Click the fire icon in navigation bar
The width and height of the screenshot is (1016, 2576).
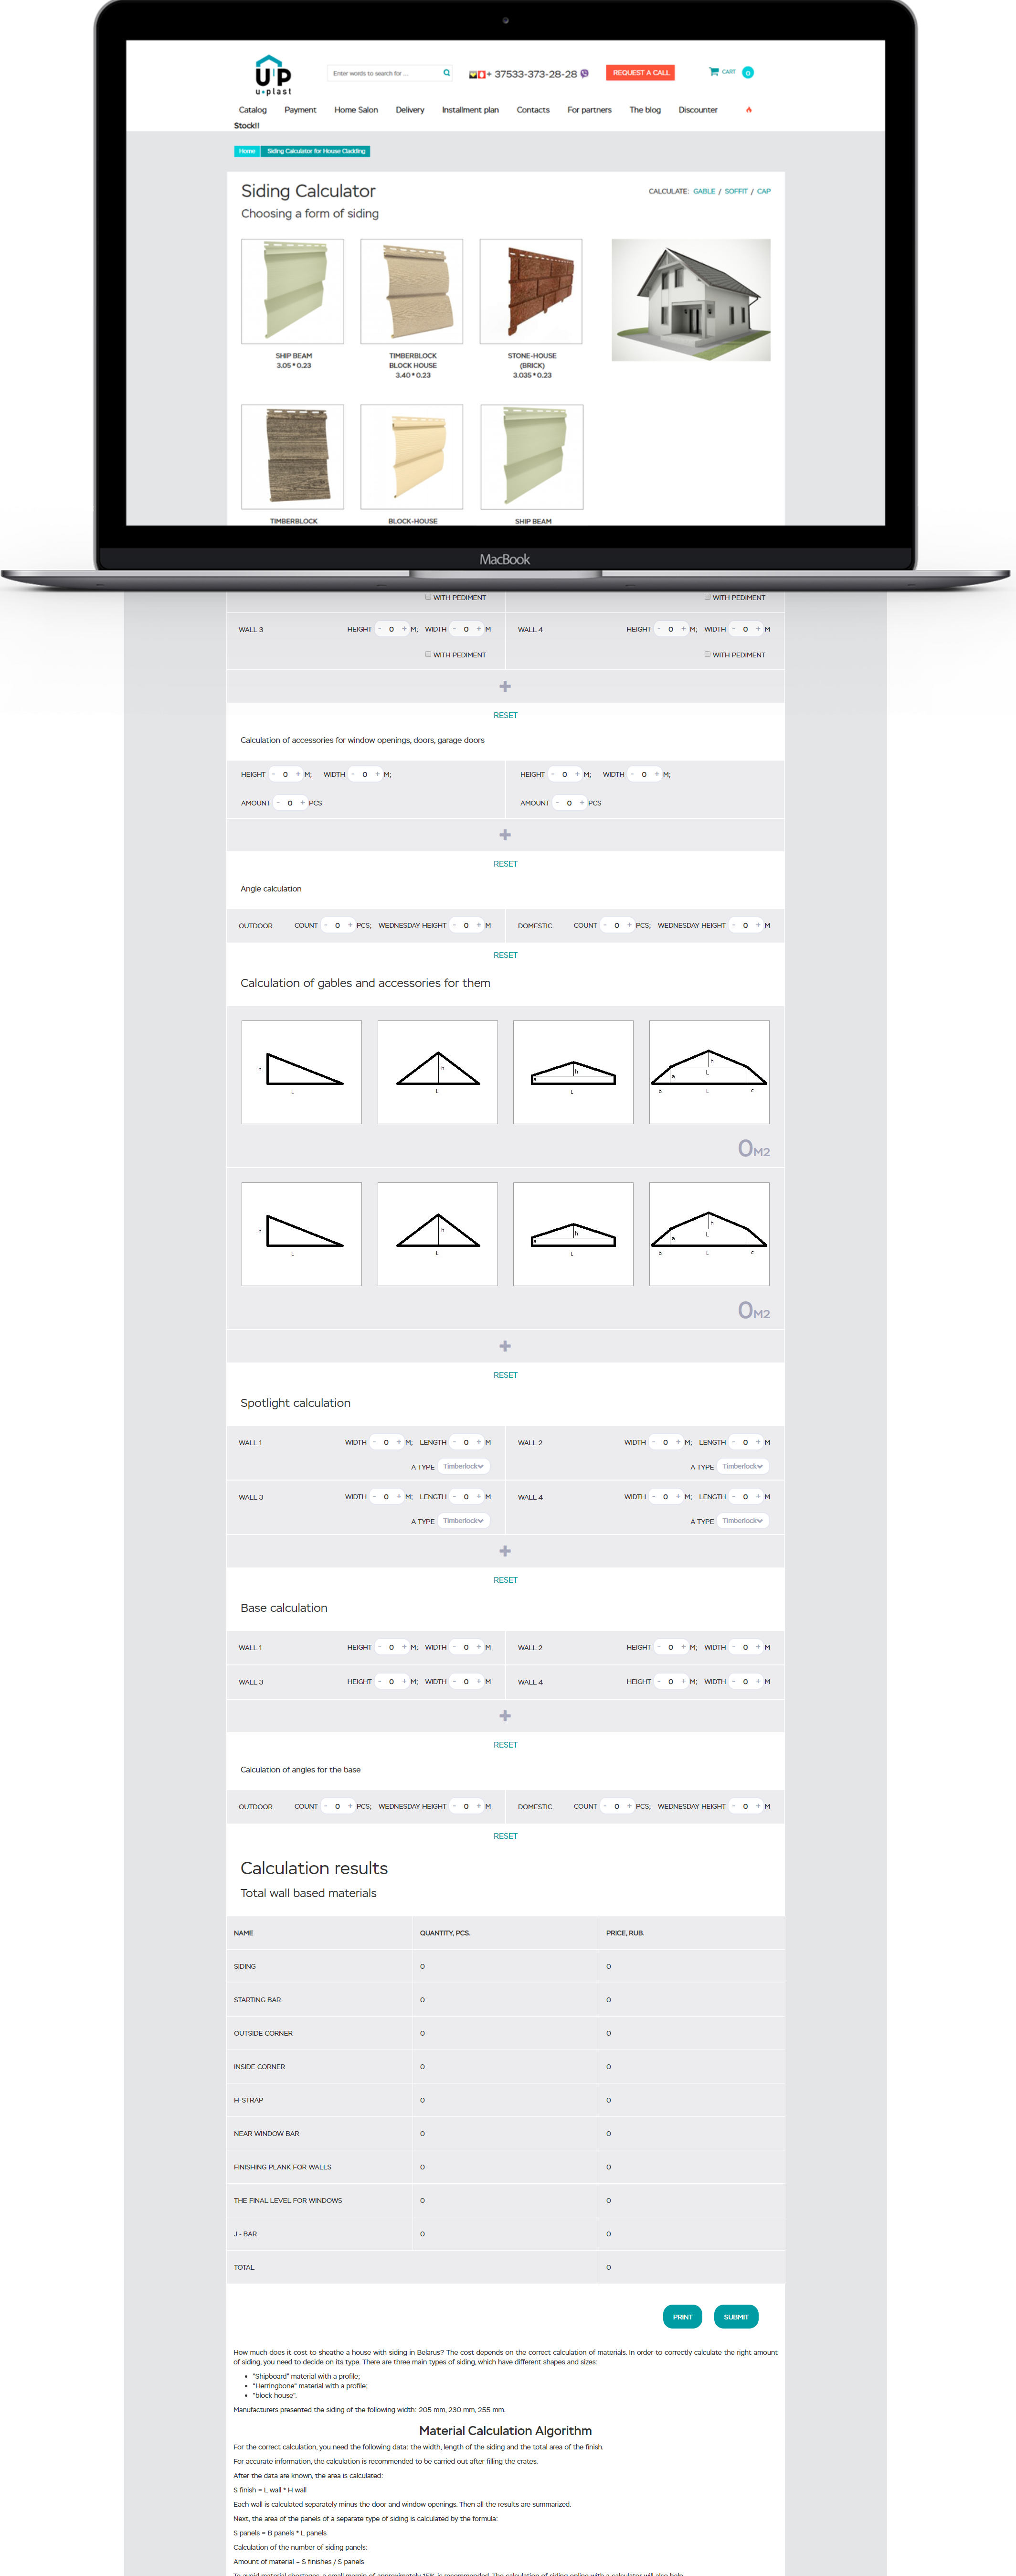click(748, 110)
